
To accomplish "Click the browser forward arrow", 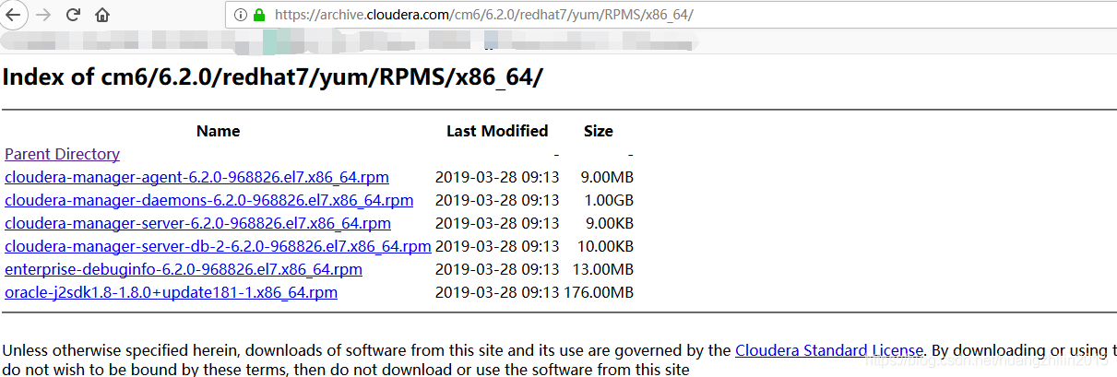I will point(42,15).
